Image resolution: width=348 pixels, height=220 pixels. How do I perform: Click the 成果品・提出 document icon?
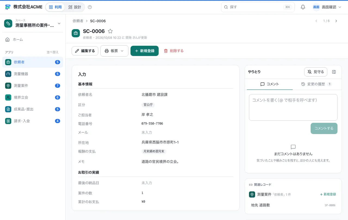click(x=8, y=109)
